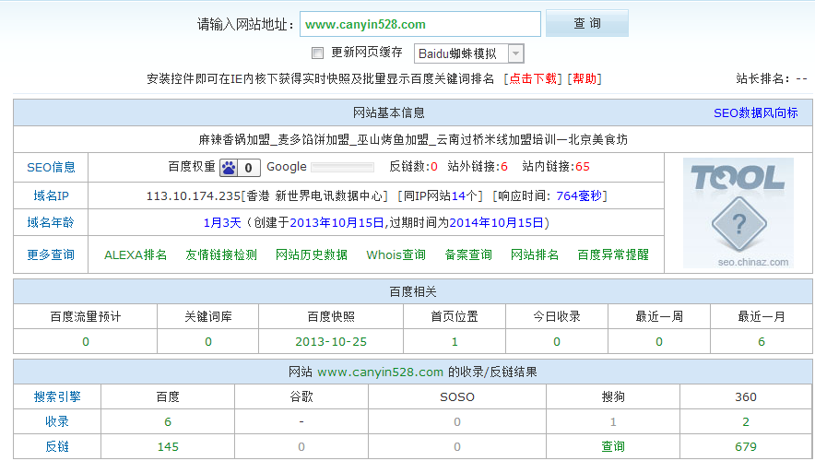Click 360 收录 value 2
The width and height of the screenshot is (815, 461).
point(746,422)
